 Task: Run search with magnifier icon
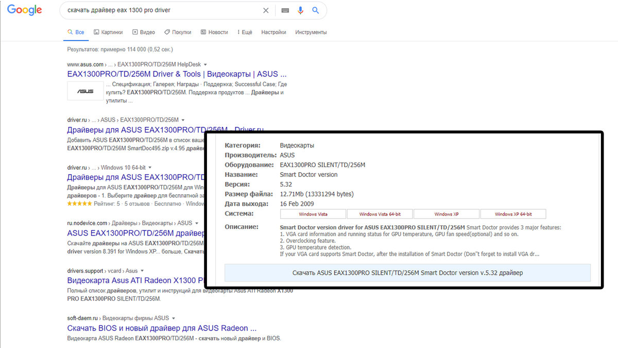[316, 10]
